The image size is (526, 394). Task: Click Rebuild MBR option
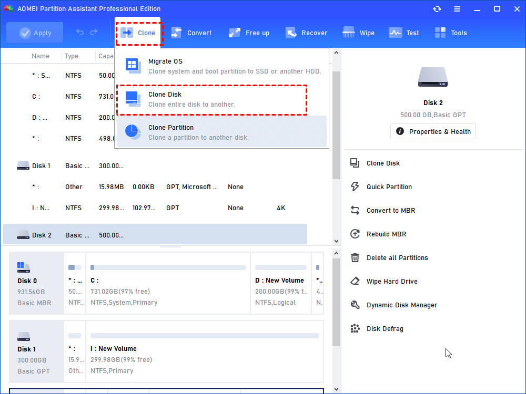point(387,234)
